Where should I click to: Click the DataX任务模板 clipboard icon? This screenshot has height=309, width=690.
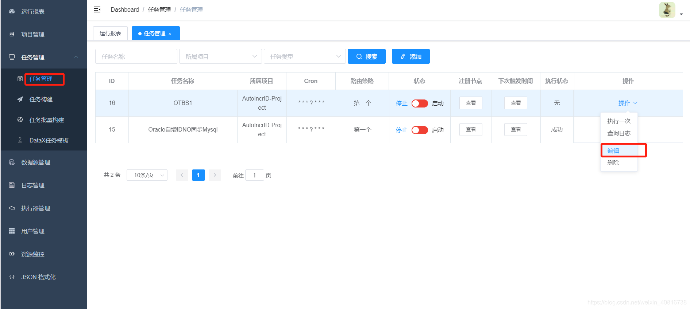20,140
